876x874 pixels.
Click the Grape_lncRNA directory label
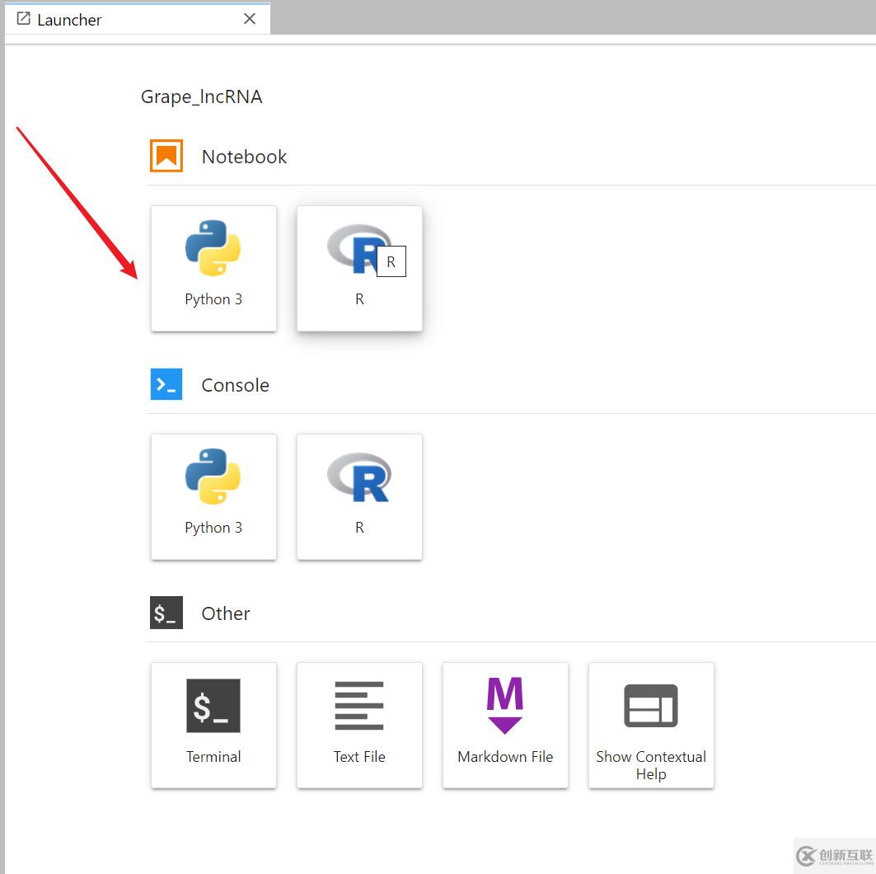[201, 97]
